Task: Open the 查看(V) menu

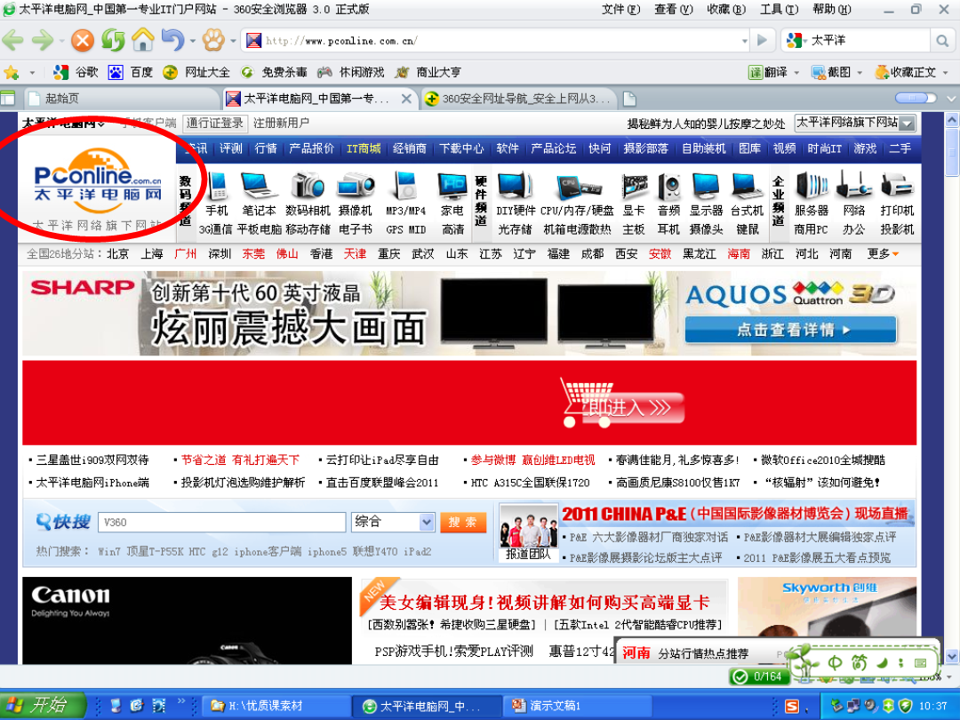Action: [x=674, y=9]
